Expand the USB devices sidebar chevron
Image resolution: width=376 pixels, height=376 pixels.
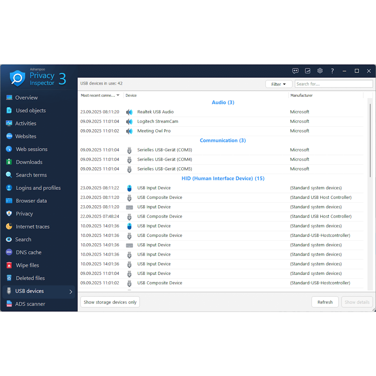70,291
